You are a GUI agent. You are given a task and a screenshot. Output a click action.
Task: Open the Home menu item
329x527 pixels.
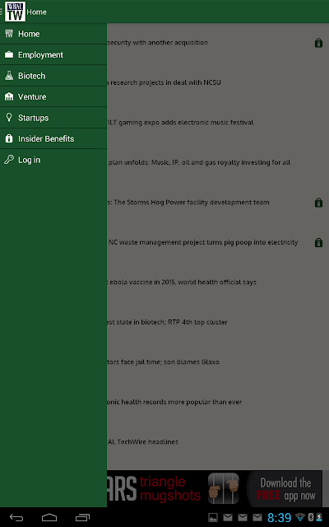(x=53, y=34)
